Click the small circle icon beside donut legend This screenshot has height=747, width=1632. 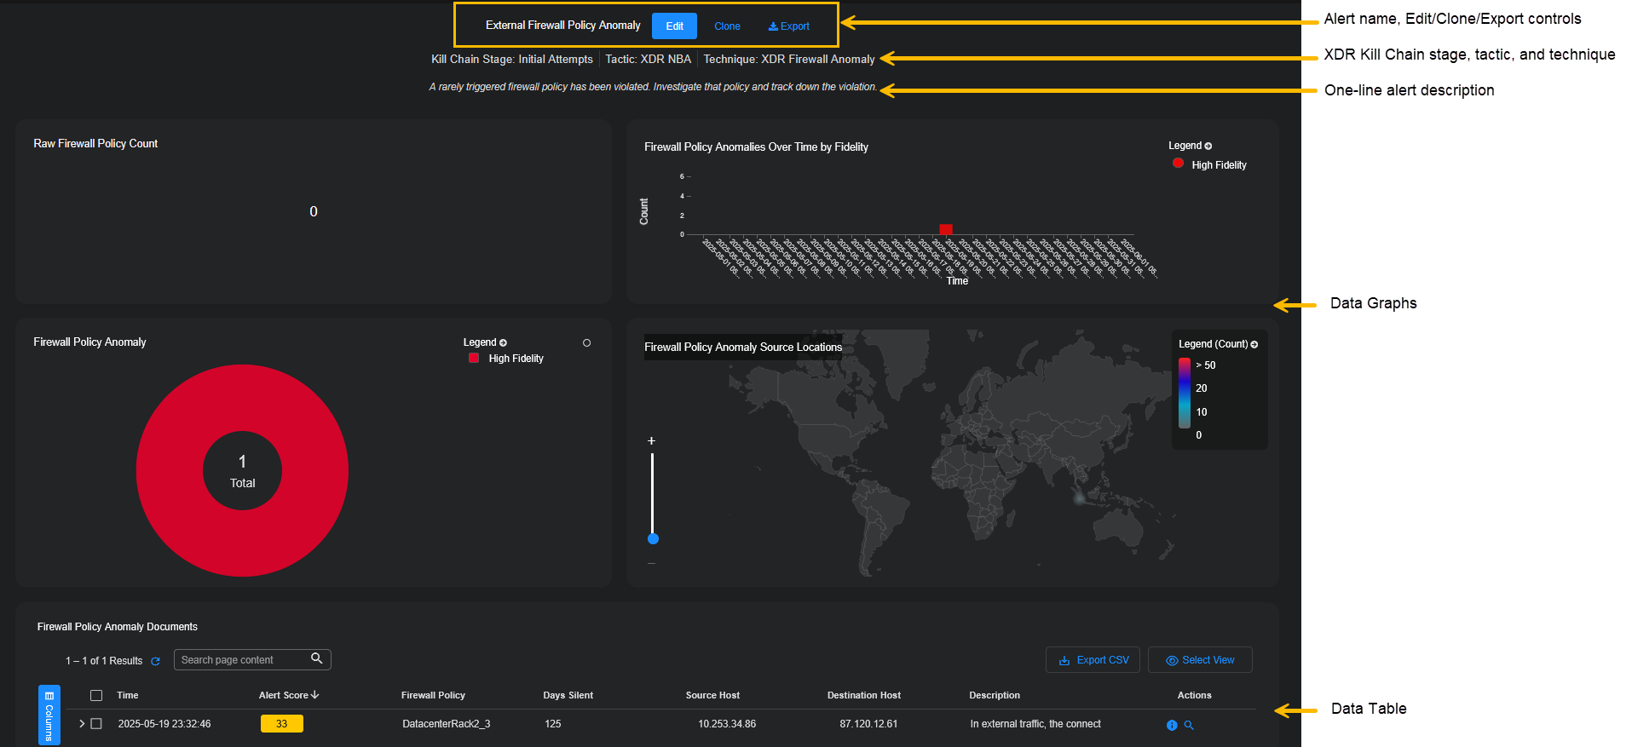(586, 342)
